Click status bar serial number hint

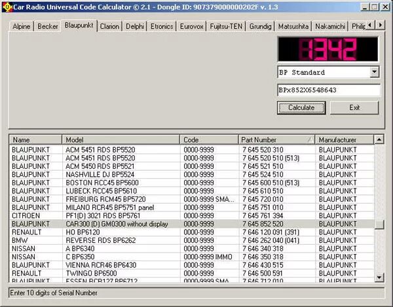[x=54, y=293]
